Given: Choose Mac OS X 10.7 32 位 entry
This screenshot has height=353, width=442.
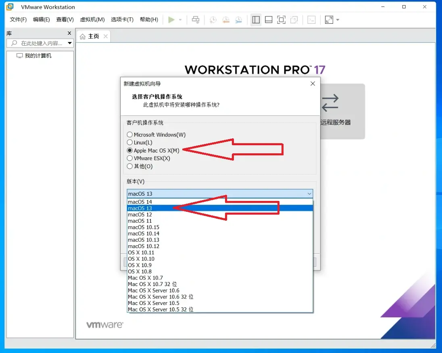Looking at the screenshot, I should pyautogui.click(x=220, y=284).
